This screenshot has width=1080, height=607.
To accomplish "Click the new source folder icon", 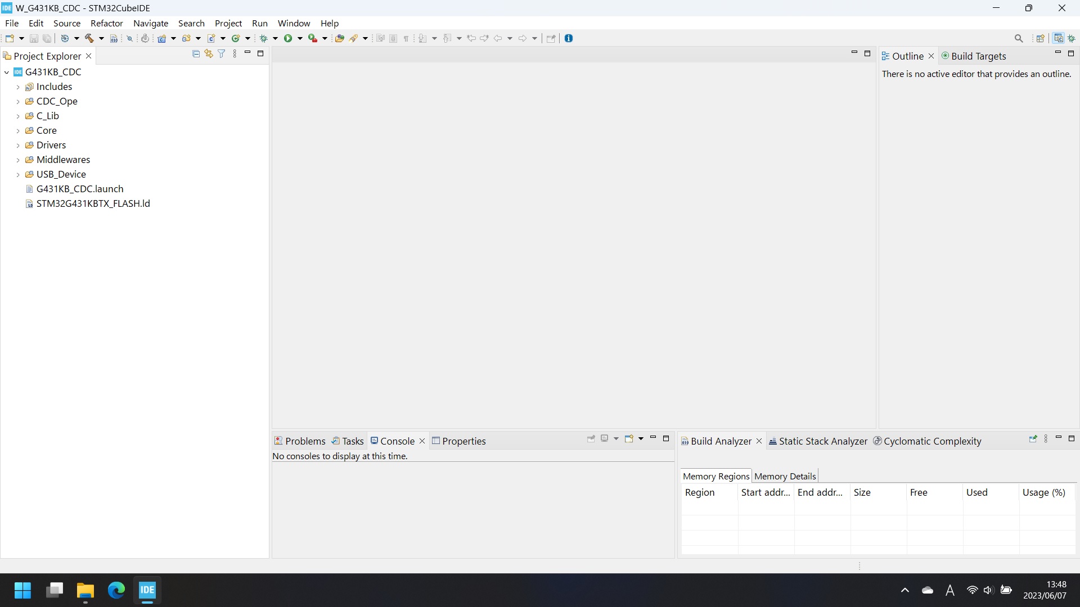I will pyautogui.click(x=186, y=38).
